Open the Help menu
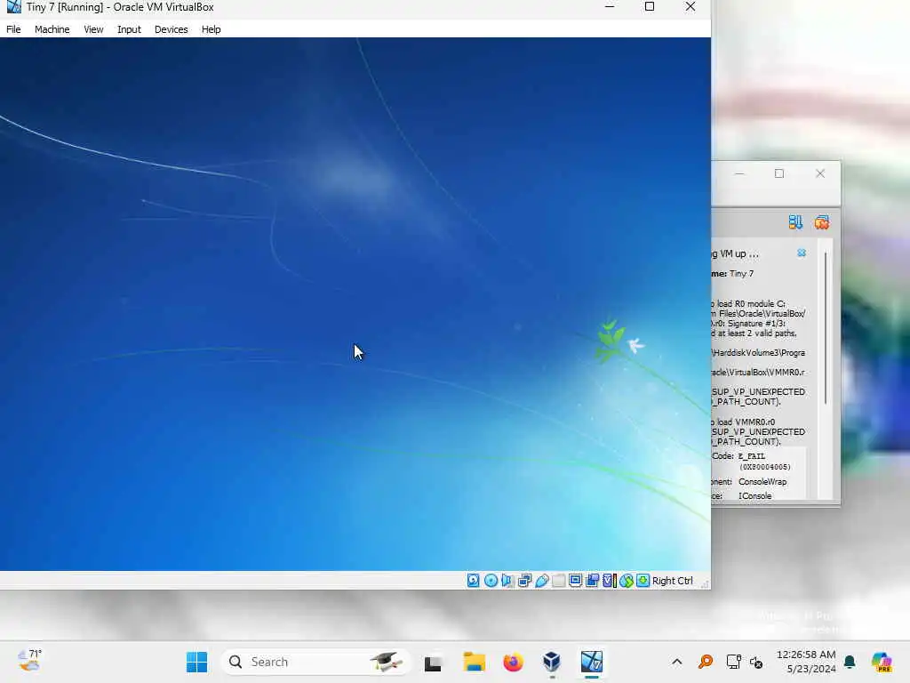This screenshot has height=683, width=910. click(x=211, y=29)
